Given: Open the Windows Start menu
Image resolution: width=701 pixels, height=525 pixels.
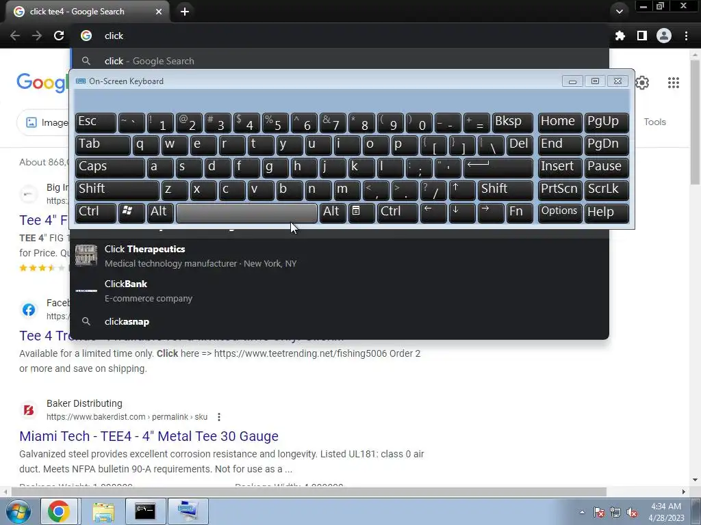Looking at the screenshot, I should coord(18,511).
